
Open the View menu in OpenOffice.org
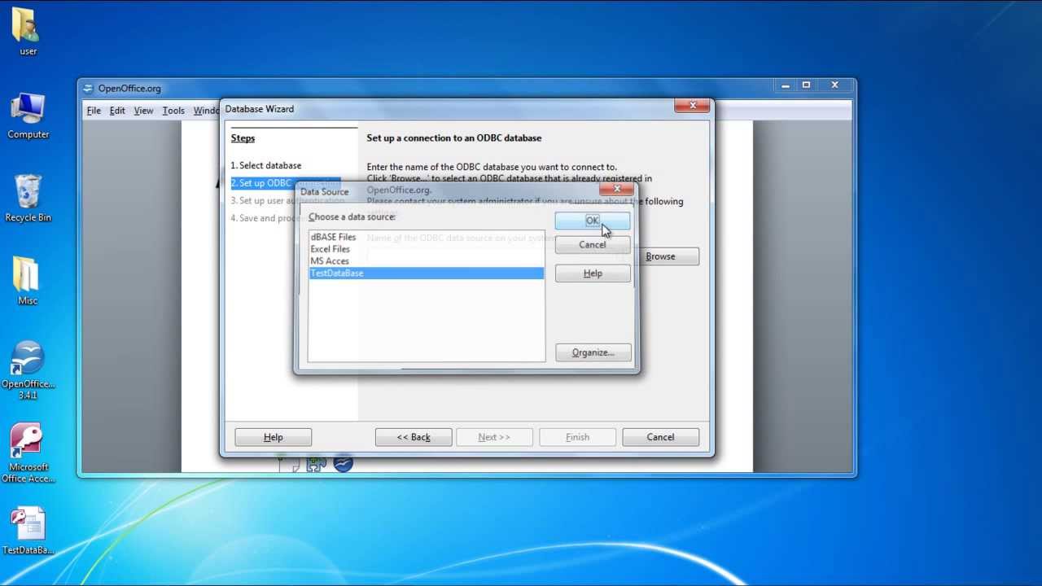143,111
